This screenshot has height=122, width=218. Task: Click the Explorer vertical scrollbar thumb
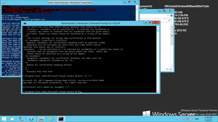172,36
